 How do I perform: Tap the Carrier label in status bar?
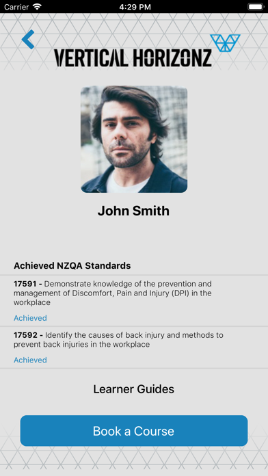click(x=16, y=7)
